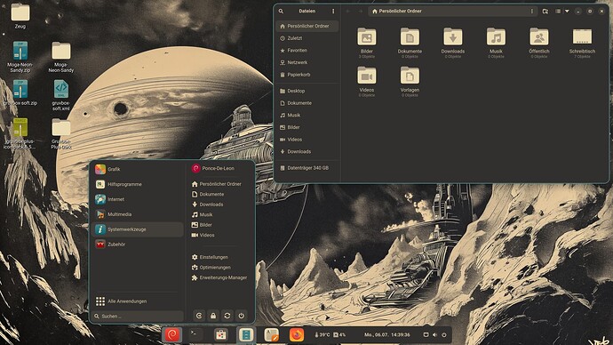Image resolution: width=613 pixels, height=345 pixels.
Task: Open the Multimedia category in app menu
Action: 138,214
